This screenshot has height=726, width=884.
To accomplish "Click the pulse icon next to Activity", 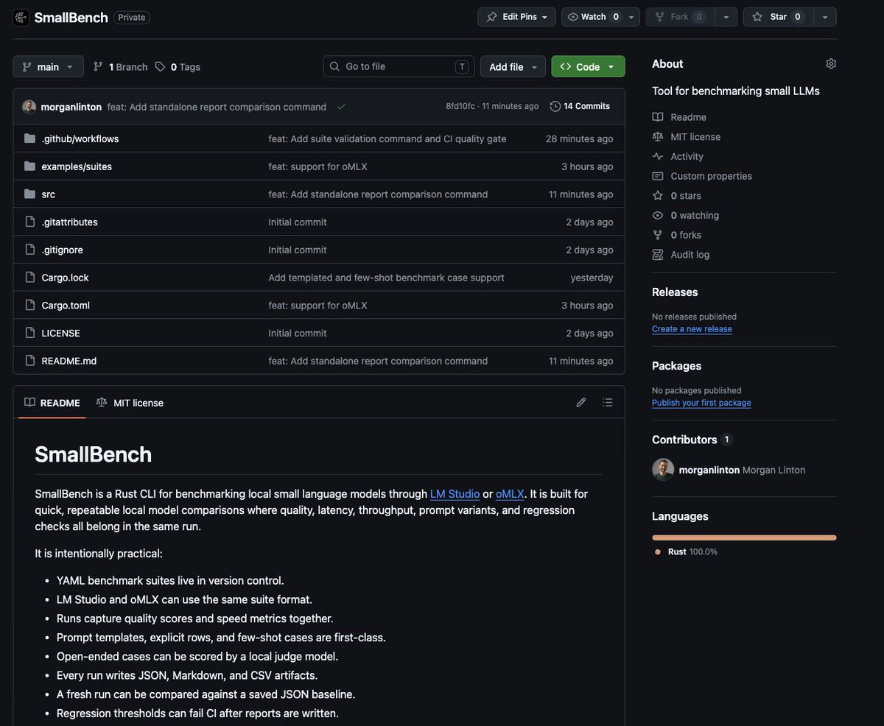I will 658,156.
